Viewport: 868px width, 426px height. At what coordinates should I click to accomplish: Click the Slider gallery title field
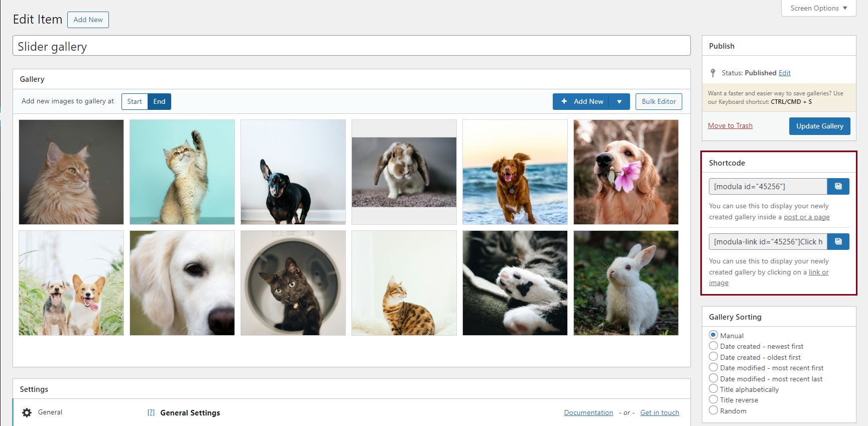pyautogui.click(x=351, y=46)
